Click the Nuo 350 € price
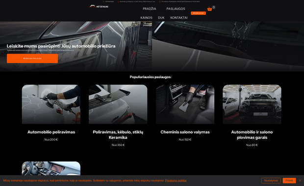The width and height of the screenshot is (304, 186). (x=118, y=145)
